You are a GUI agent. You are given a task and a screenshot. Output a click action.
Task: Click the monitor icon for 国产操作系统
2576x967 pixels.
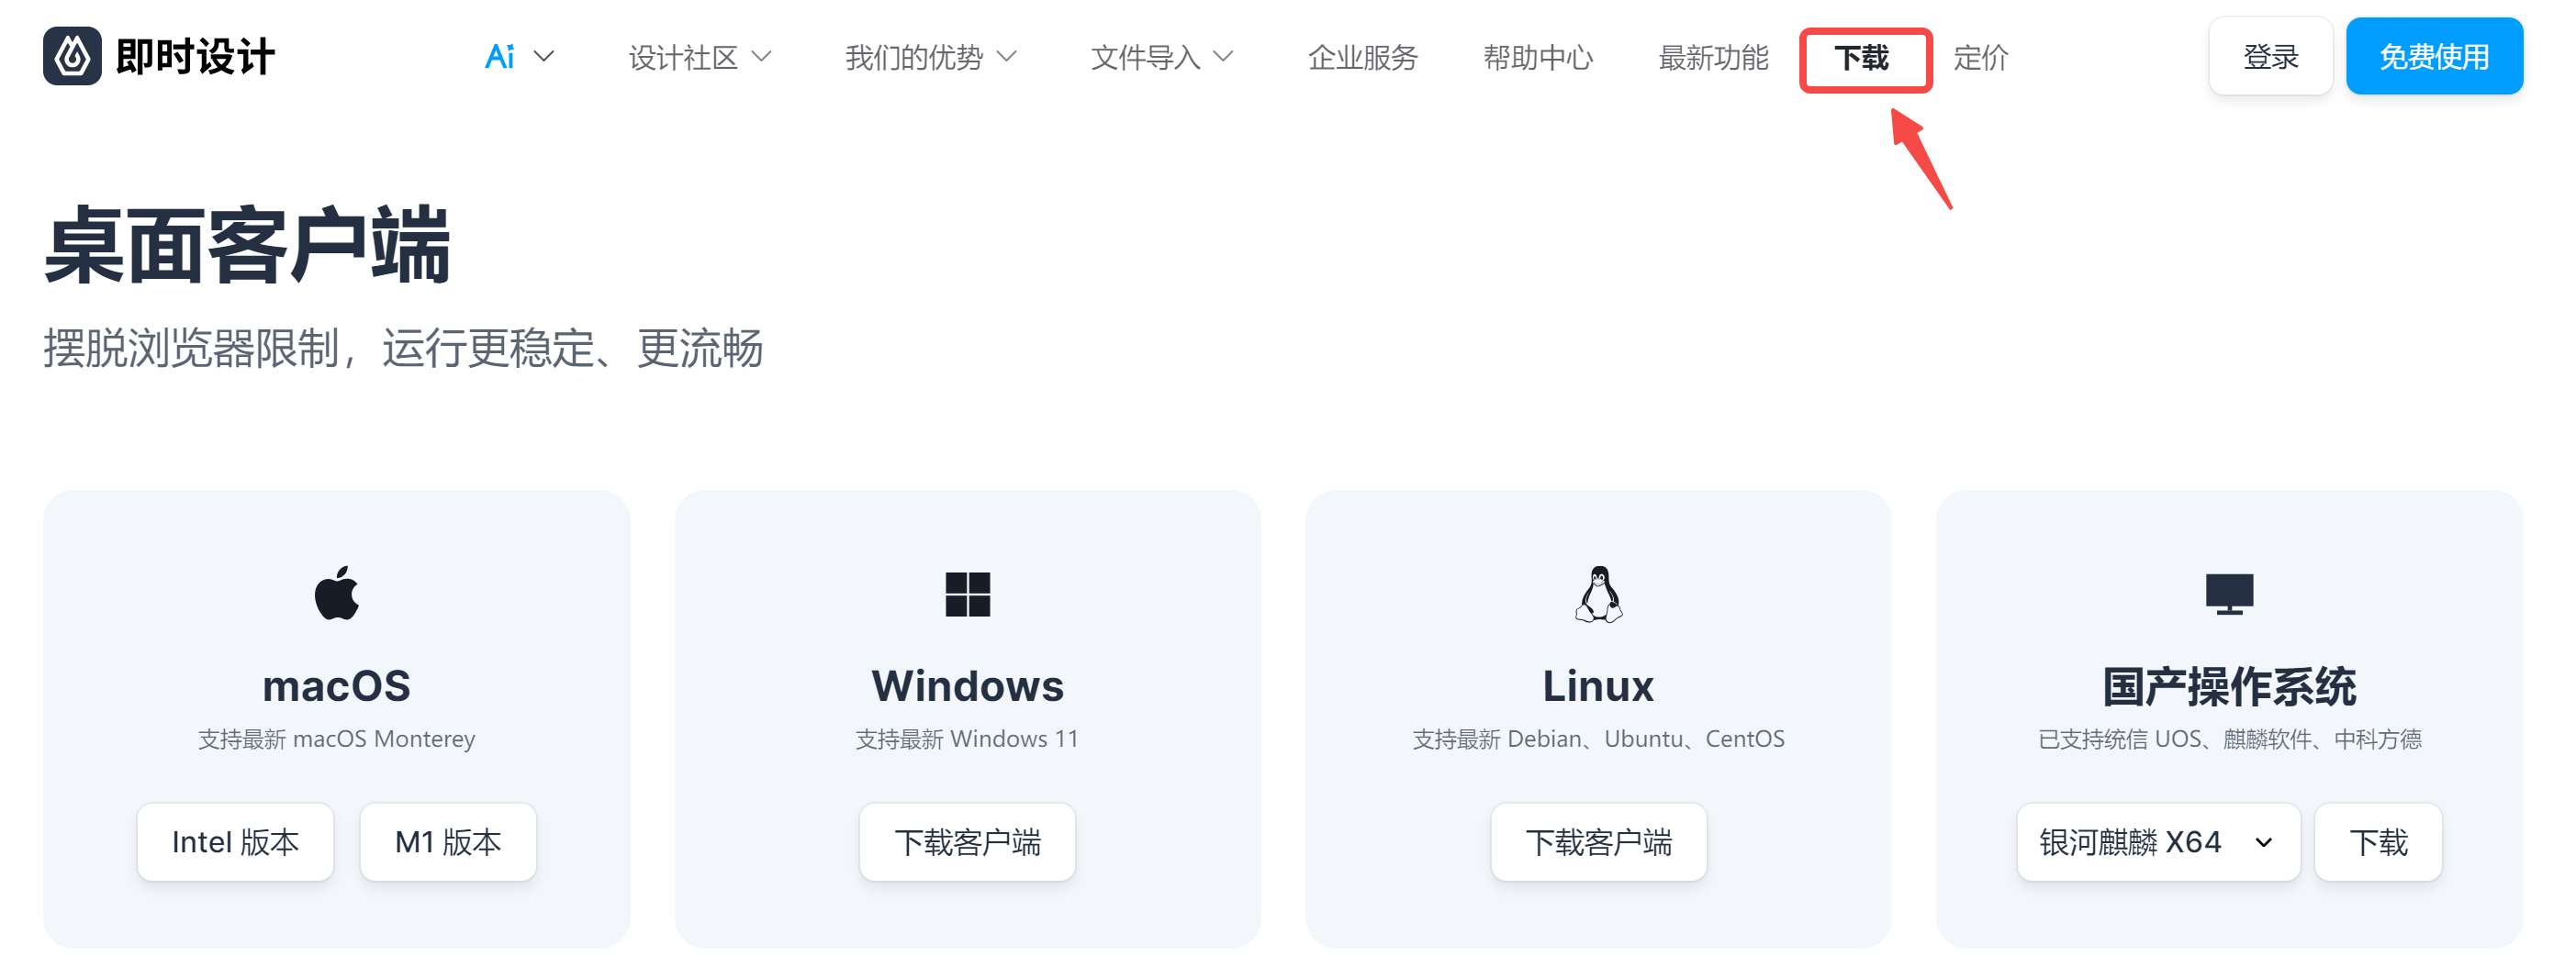click(x=2229, y=594)
